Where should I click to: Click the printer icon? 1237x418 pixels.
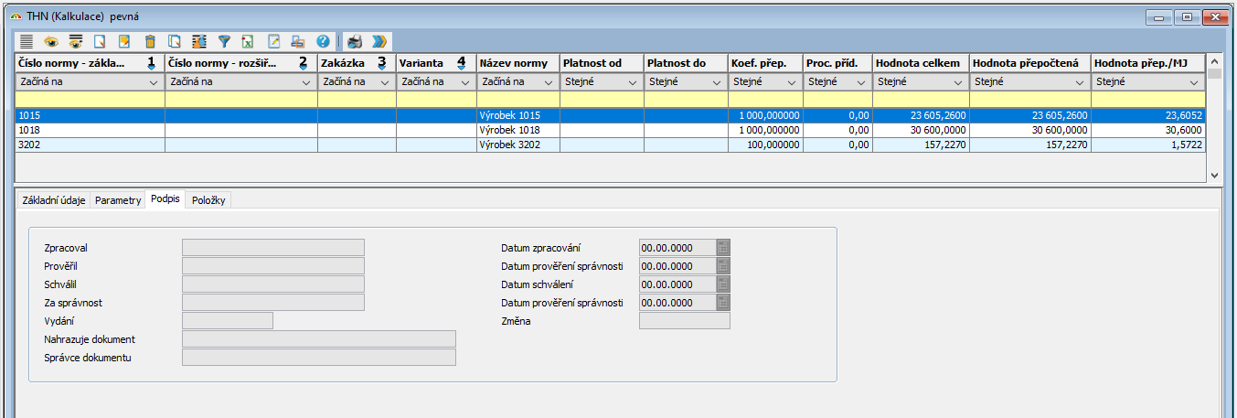coord(355,41)
